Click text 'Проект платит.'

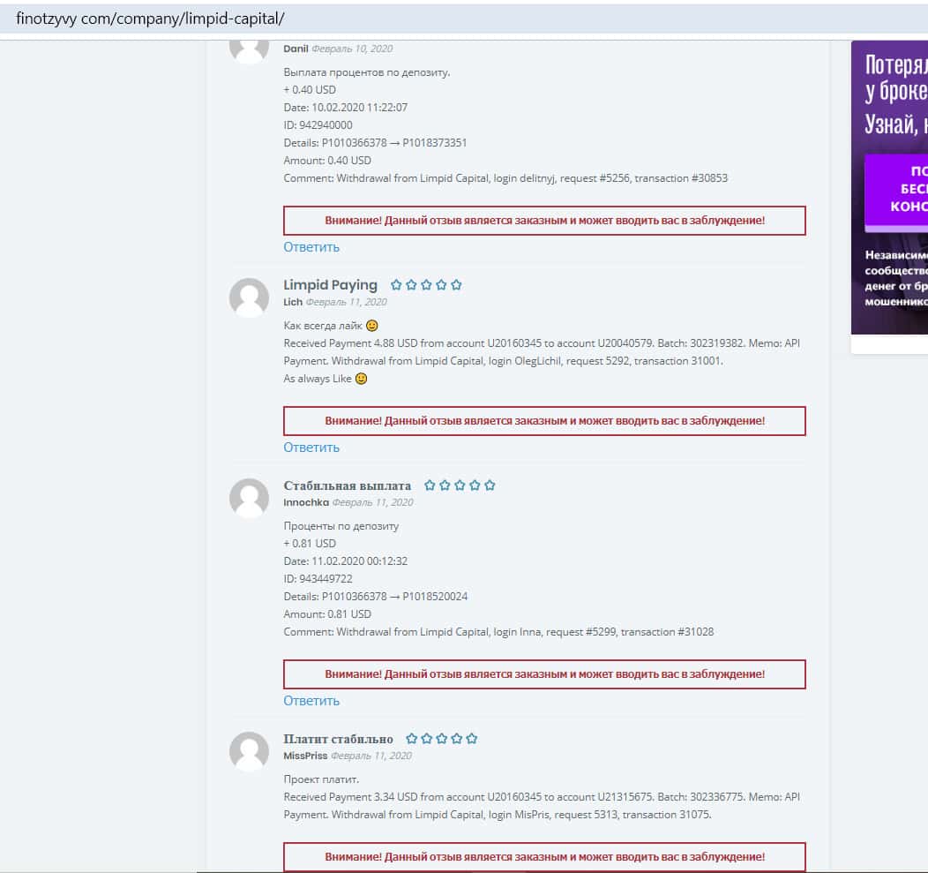pos(321,779)
